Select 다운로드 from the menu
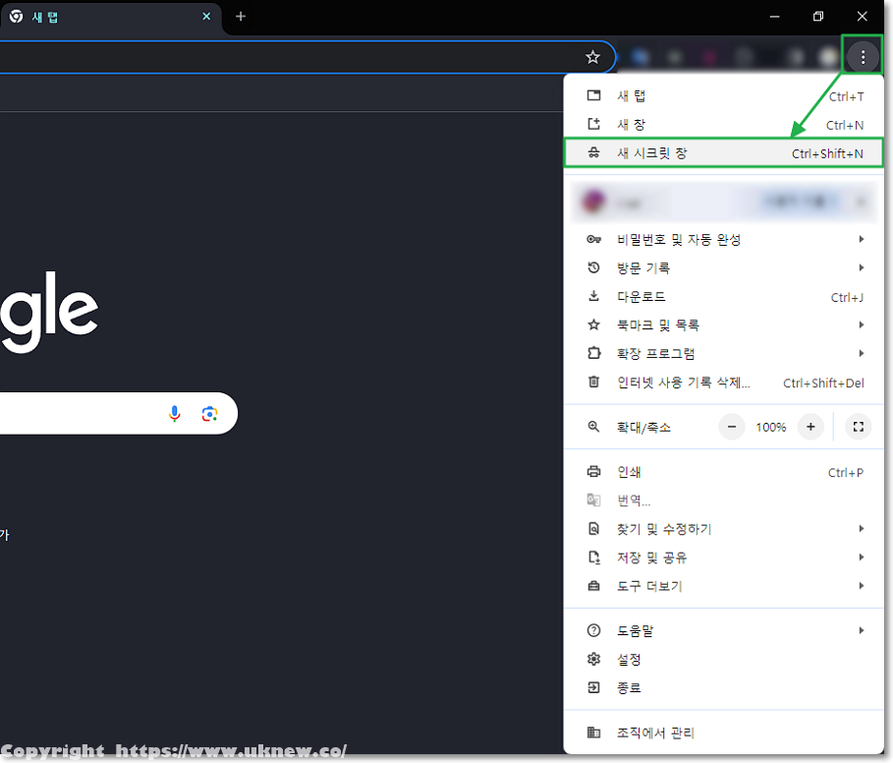The height and width of the screenshot is (763, 893). point(725,296)
